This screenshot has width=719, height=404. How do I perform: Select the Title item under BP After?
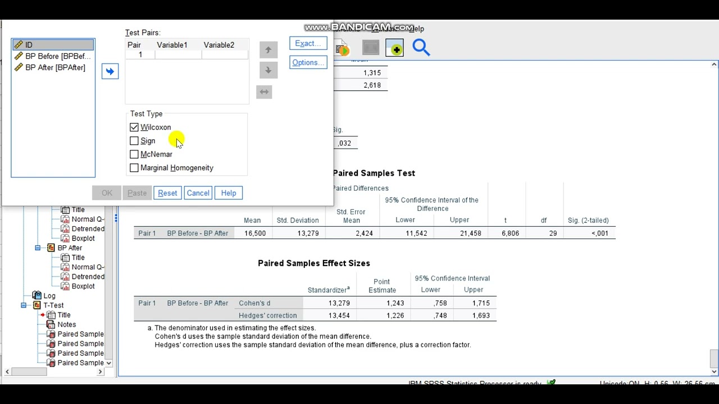tap(78, 258)
